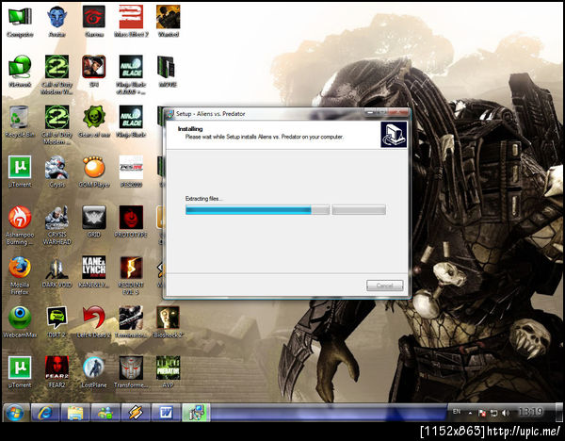Open the Windows Start menu
The width and height of the screenshot is (565, 441).
[x=15, y=413]
